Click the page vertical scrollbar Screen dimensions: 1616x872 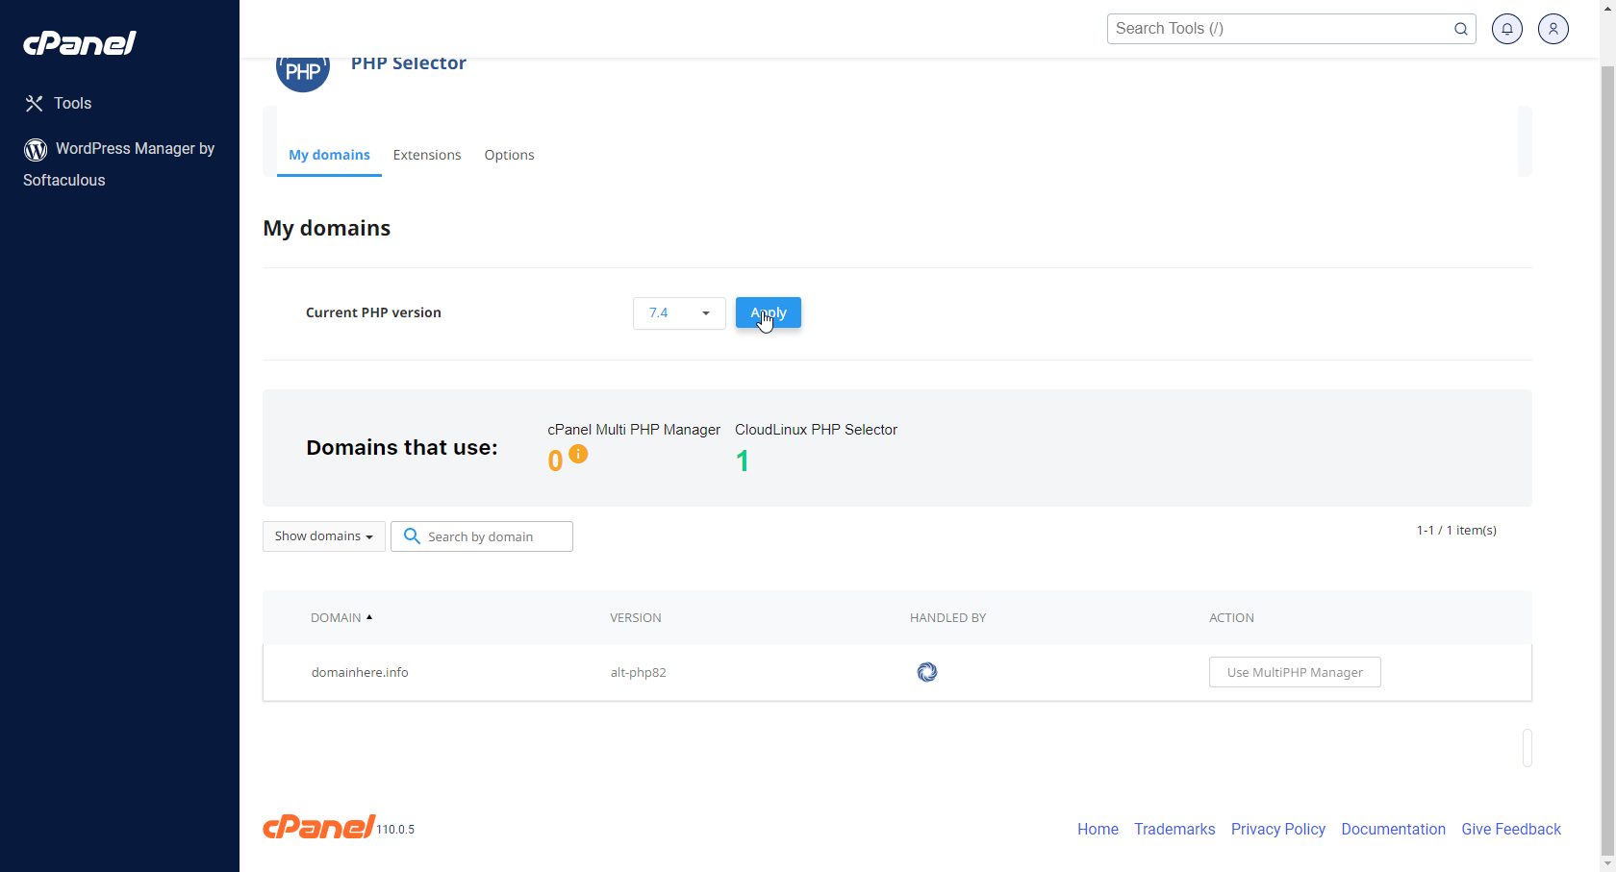1607,461
